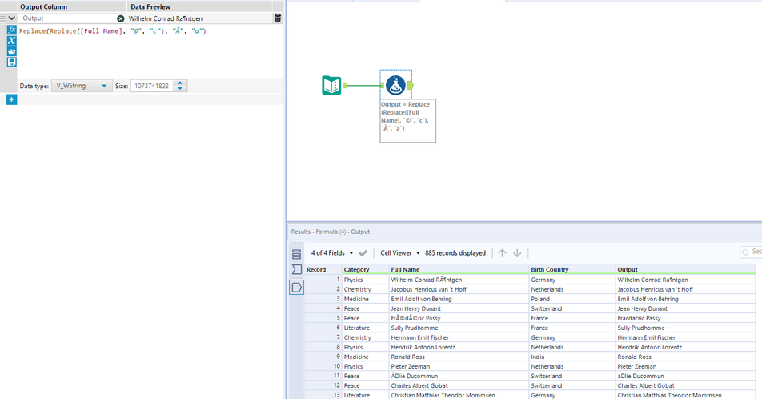Sort by the Record column header

pos(323,269)
